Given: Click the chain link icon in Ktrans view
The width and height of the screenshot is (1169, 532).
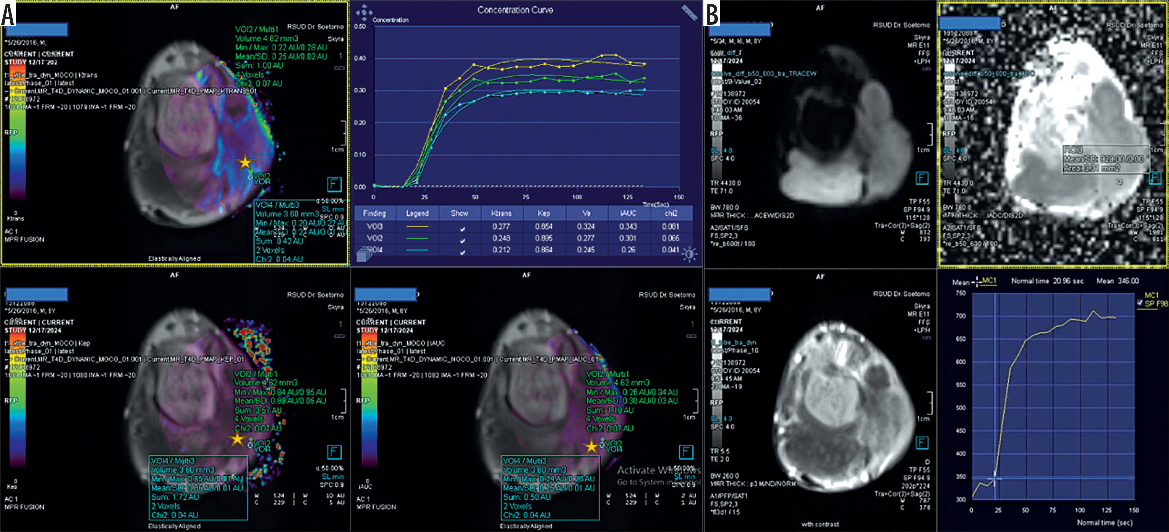Looking at the screenshot, I should (x=339, y=68).
